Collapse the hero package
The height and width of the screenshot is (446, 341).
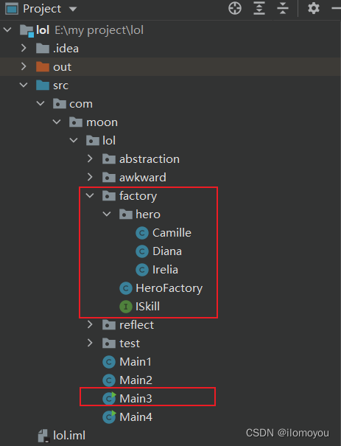107,214
